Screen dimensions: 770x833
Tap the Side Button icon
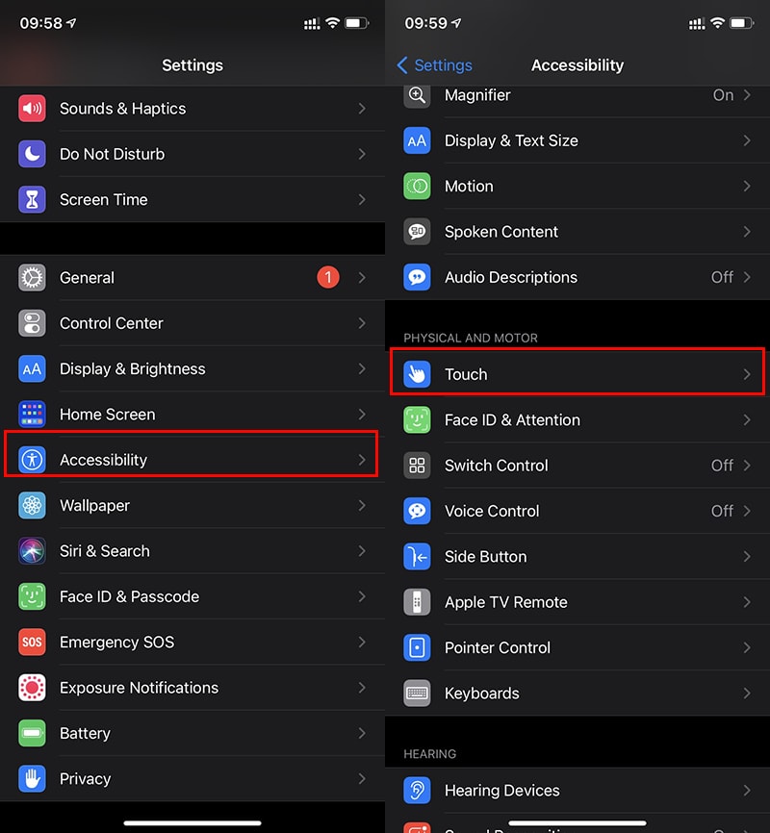(417, 557)
